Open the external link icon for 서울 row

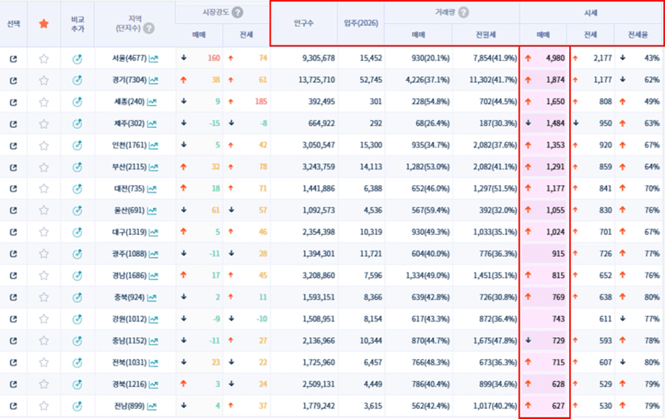(x=13, y=59)
